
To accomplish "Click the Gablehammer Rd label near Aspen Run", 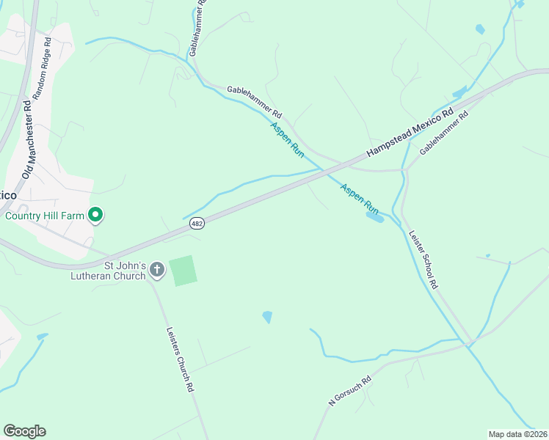I will pyautogui.click(x=255, y=102).
